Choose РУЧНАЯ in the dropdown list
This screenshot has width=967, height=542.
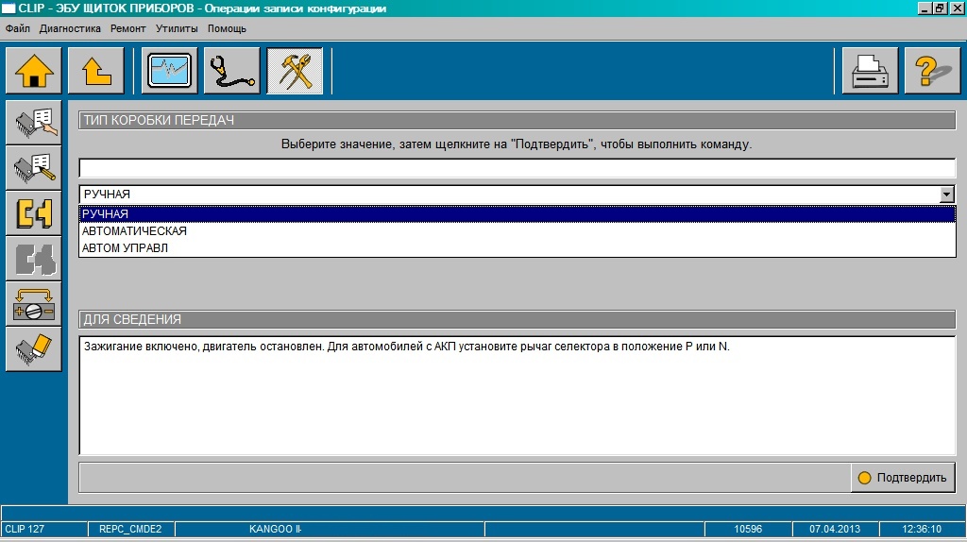click(517, 214)
